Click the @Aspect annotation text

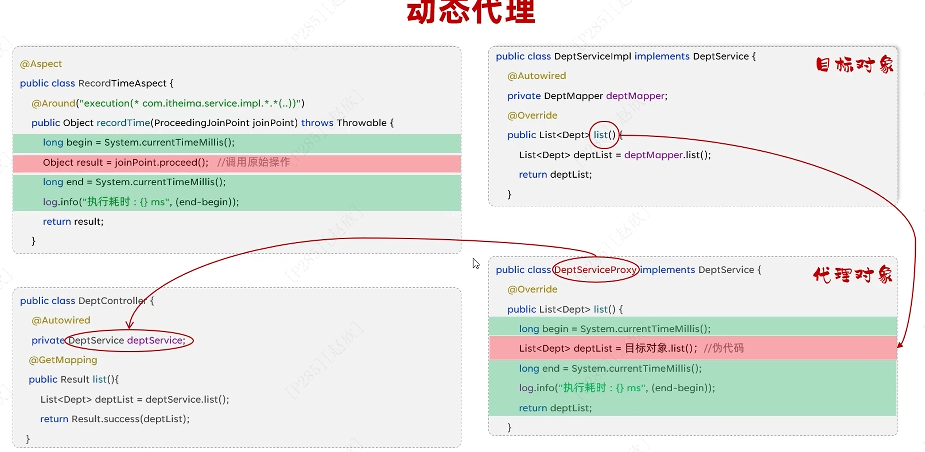[x=41, y=64]
